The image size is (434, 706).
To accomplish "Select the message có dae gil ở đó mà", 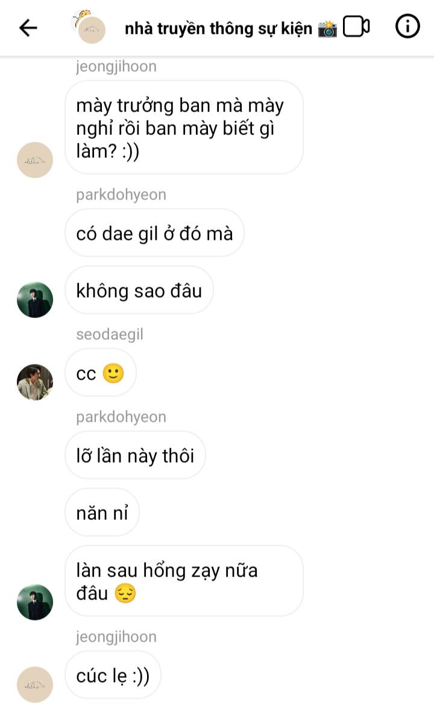I will click(x=154, y=233).
